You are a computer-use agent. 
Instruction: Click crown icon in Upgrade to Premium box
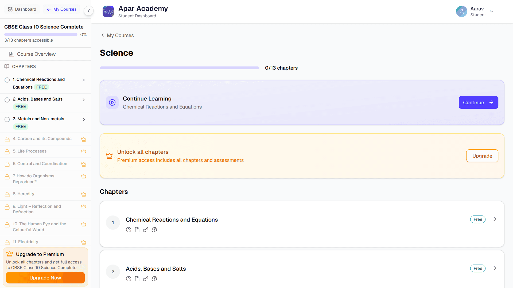pyautogui.click(x=10, y=254)
